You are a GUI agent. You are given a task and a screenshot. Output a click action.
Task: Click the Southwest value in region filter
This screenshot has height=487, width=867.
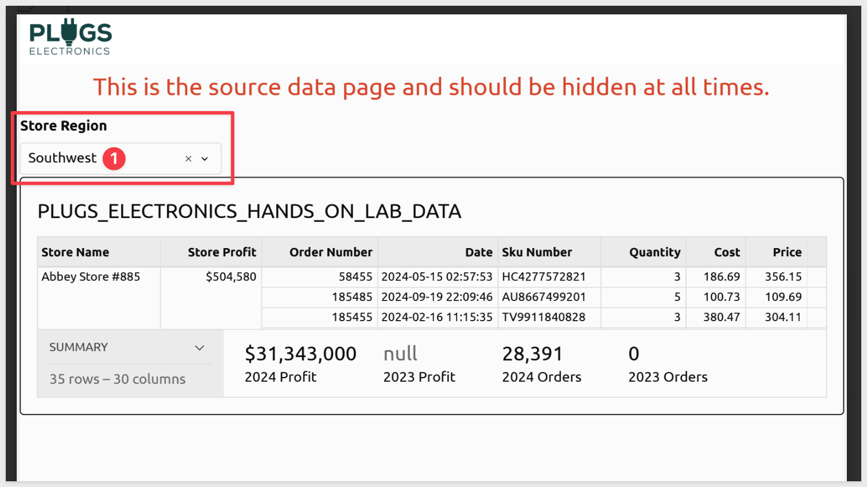(62, 158)
